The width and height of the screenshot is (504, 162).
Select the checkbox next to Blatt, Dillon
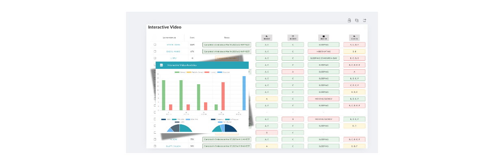point(155,146)
